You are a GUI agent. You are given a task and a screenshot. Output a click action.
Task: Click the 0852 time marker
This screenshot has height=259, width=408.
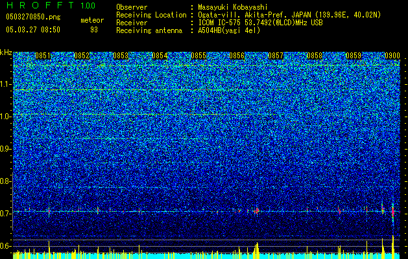[82, 56]
